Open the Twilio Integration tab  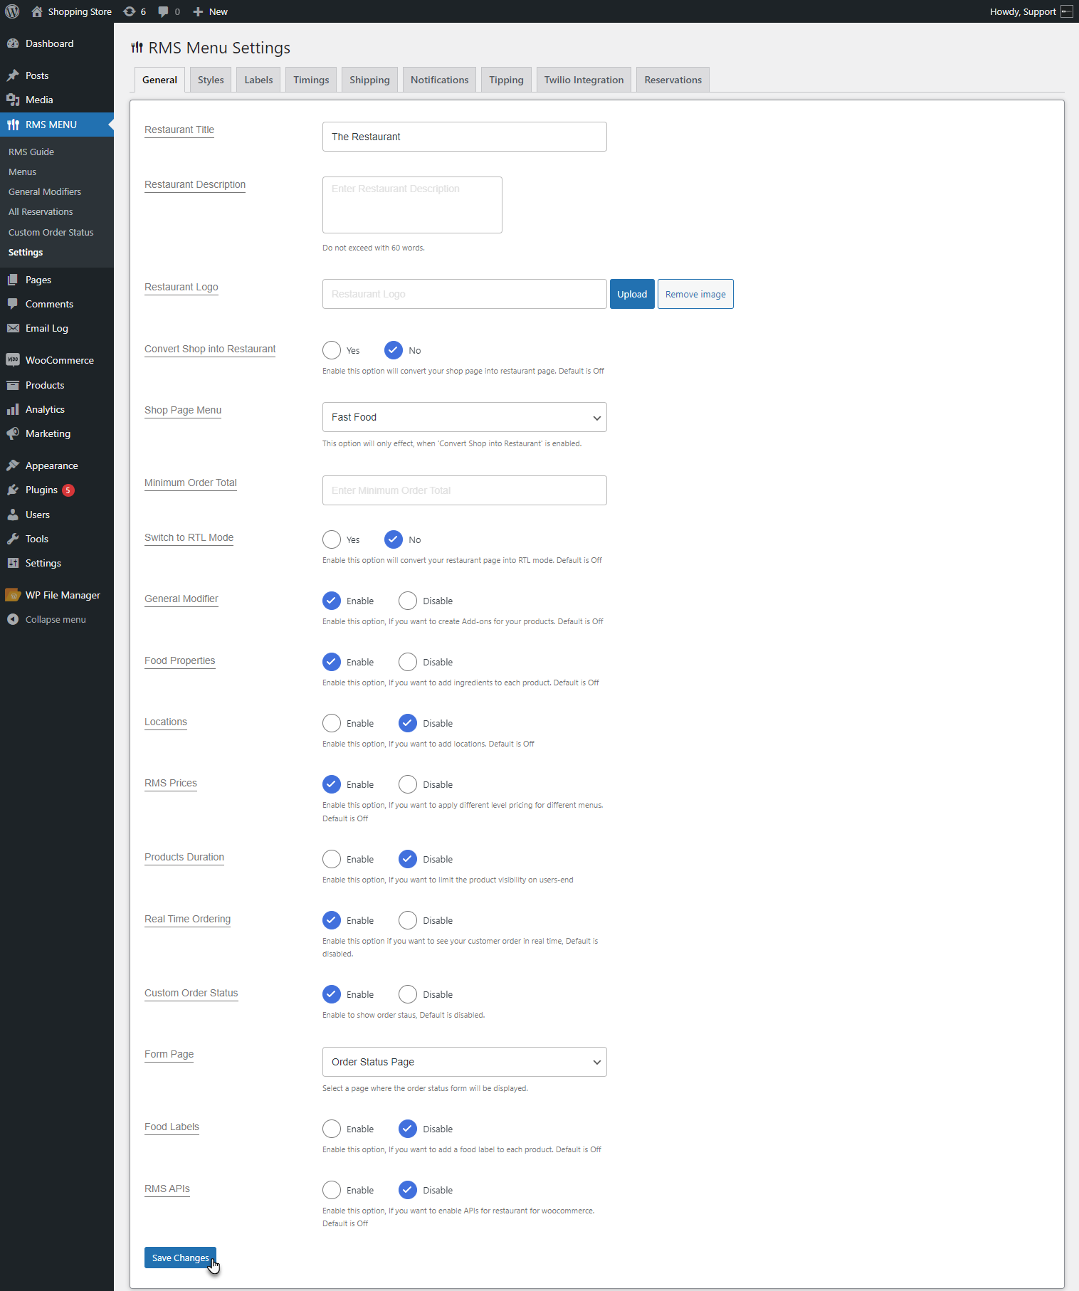click(x=584, y=80)
